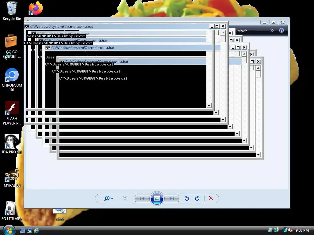Click the scroll up arrow of the top cmd window

[223, 33]
